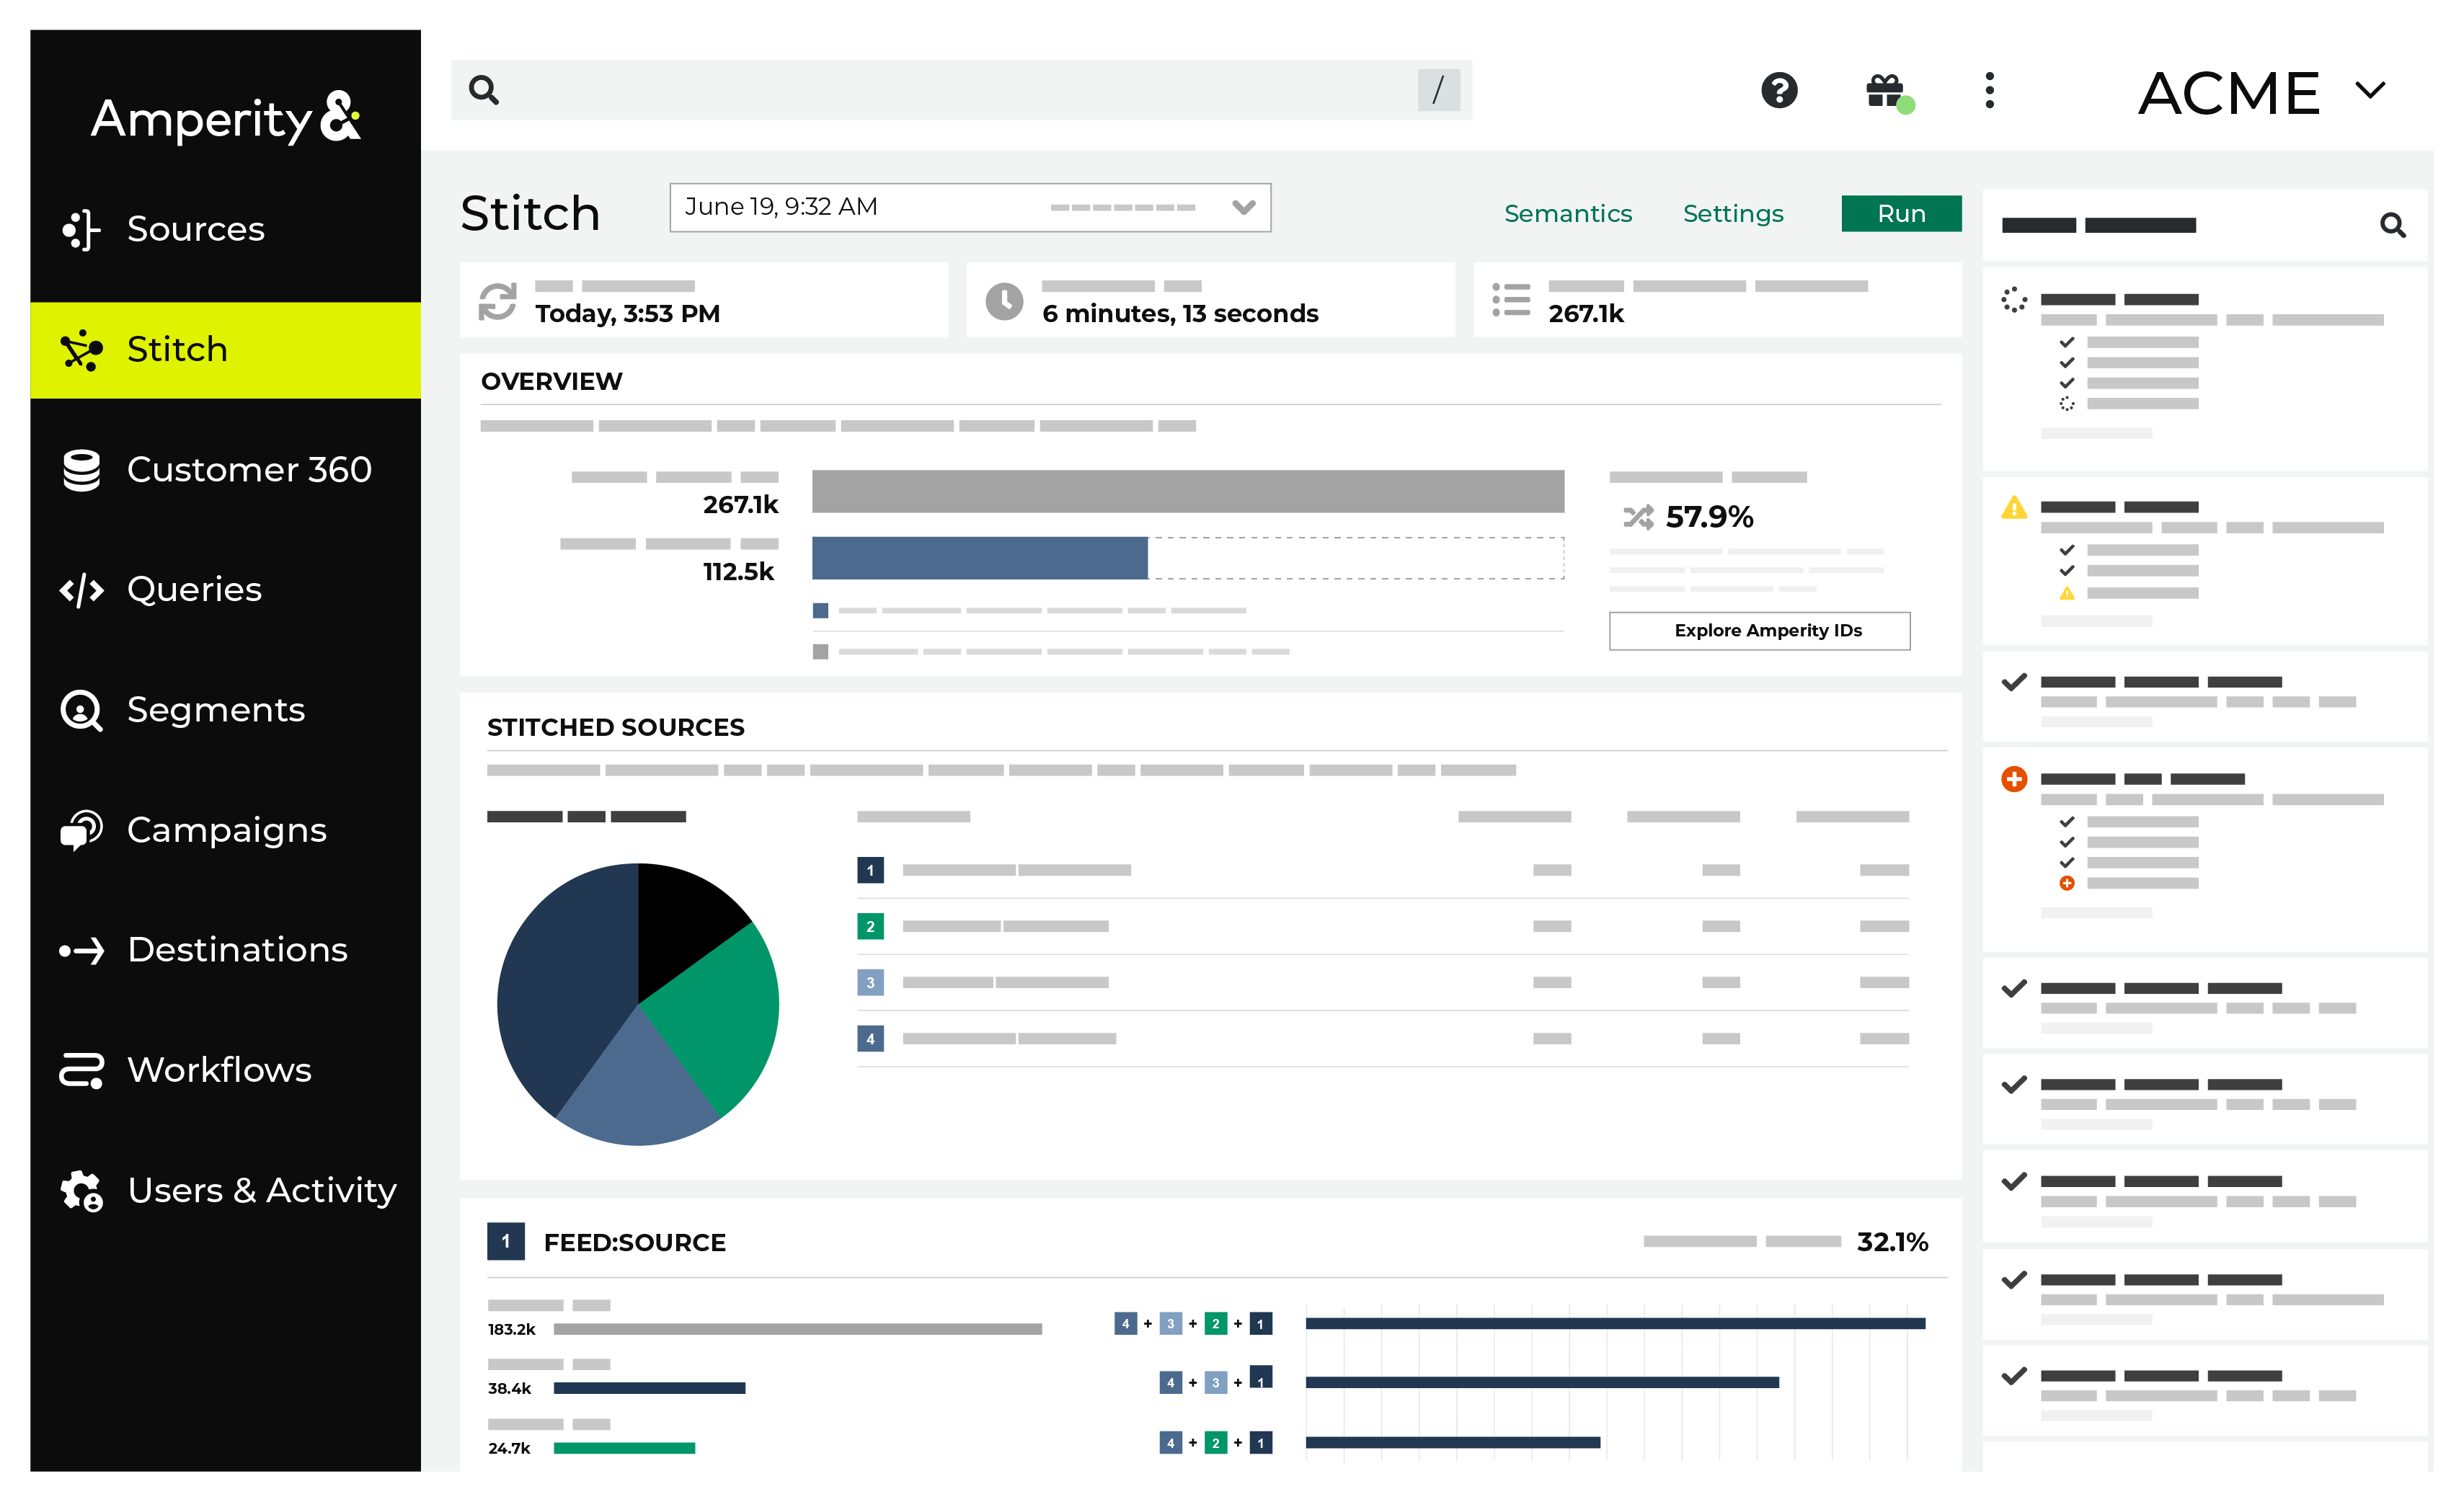
Task: Click the Explore Amperity IDs button
Action: tap(1759, 631)
